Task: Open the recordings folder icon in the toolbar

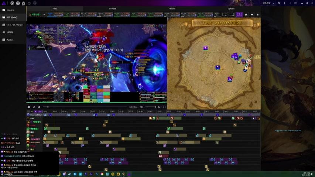Action: coord(252,14)
